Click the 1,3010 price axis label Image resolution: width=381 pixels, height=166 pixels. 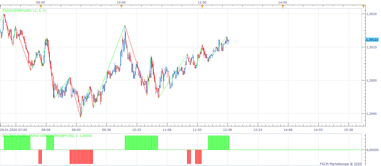click(371, 47)
